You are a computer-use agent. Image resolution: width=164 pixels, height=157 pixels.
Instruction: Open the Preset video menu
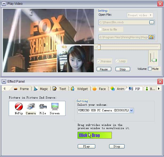tap(140, 15)
